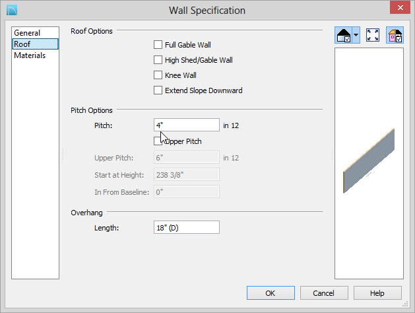This screenshot has width=415, height=313.
Task: Open Help for this dialog
Action: pyautogui.click(x=377, y=293)
